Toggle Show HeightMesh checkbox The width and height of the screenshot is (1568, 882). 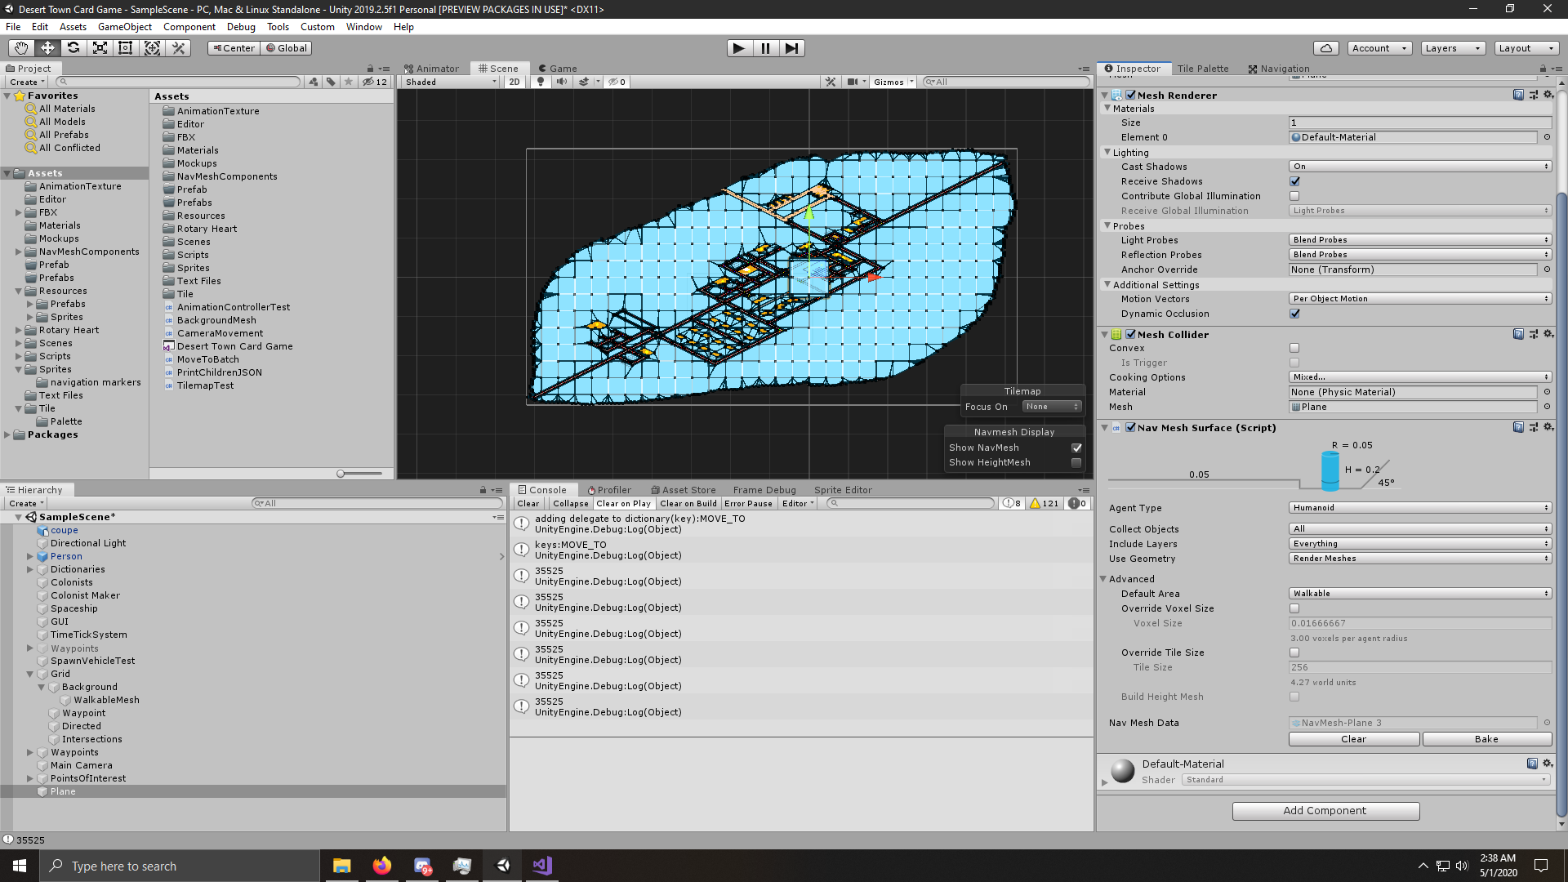(1076, 462)
